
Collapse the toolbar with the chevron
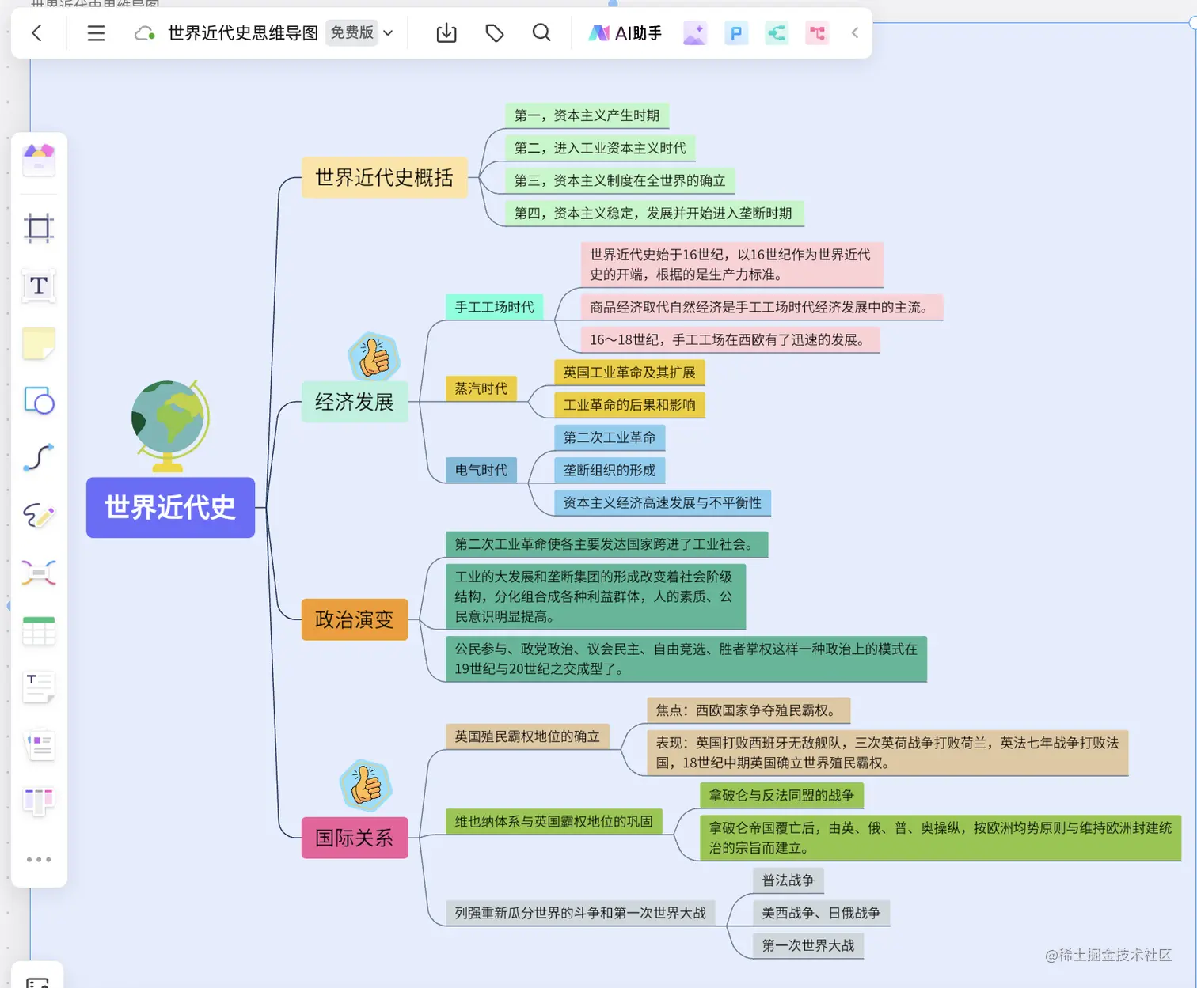[x=855, y=33]
